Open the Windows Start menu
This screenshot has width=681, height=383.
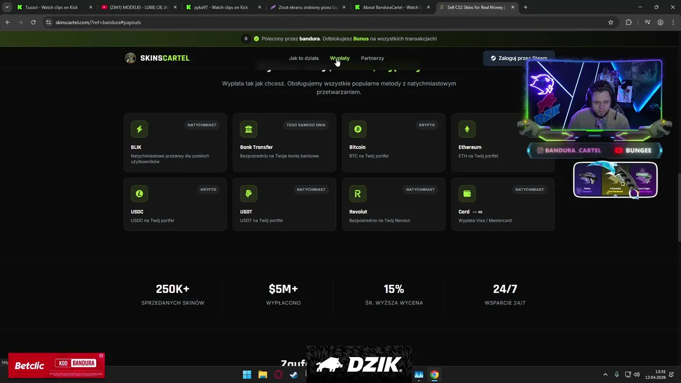tap(247, 374)
